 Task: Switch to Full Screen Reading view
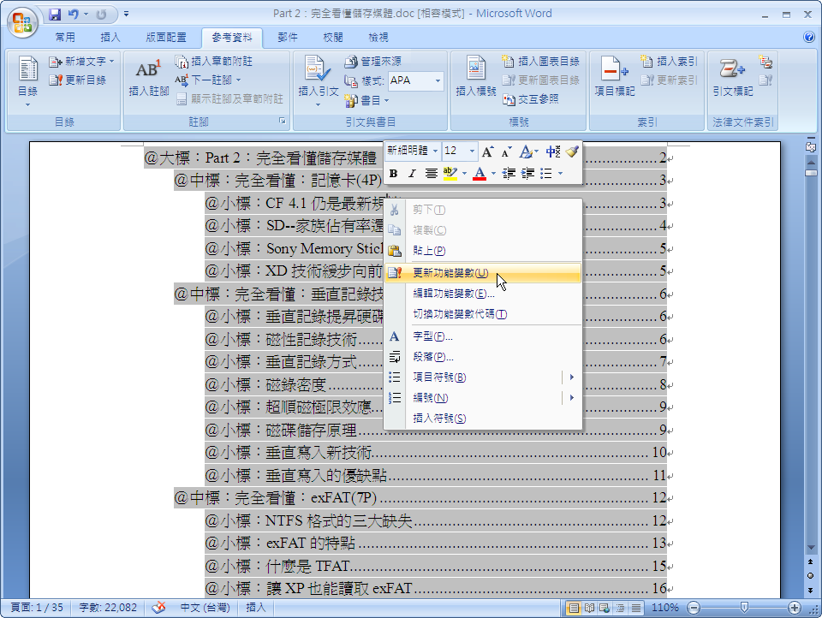[589, 608]
